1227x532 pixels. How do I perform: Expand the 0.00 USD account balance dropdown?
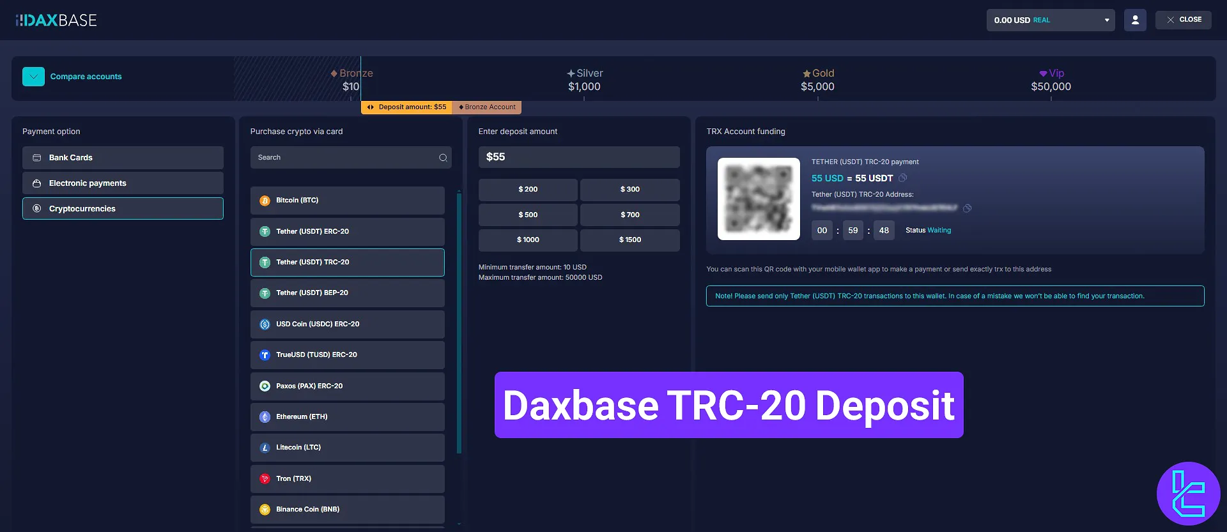click(x=1051, y=20)
